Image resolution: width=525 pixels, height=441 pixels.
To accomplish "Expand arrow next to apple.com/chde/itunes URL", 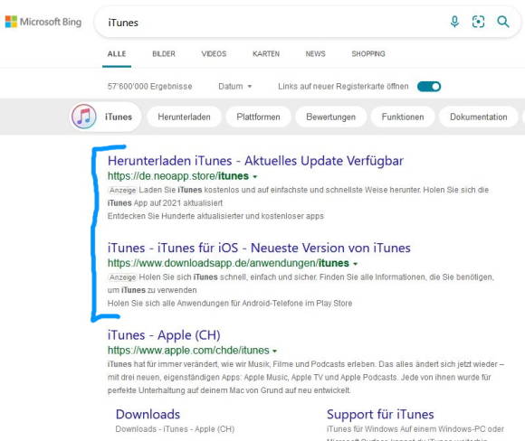I will tap(274, 351).
